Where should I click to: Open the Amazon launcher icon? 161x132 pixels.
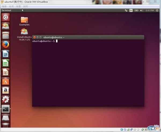6,90
